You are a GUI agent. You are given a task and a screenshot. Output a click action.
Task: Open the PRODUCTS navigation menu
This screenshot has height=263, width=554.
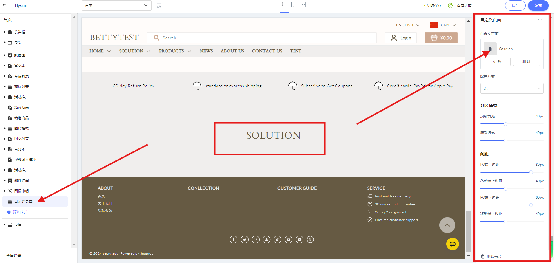point(175,51)
